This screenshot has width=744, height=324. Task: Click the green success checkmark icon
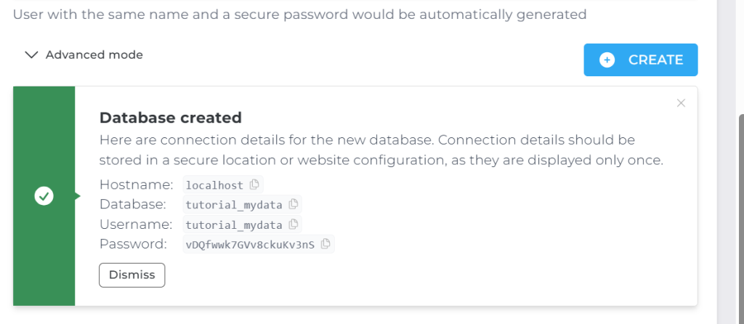tap(44, 196)
